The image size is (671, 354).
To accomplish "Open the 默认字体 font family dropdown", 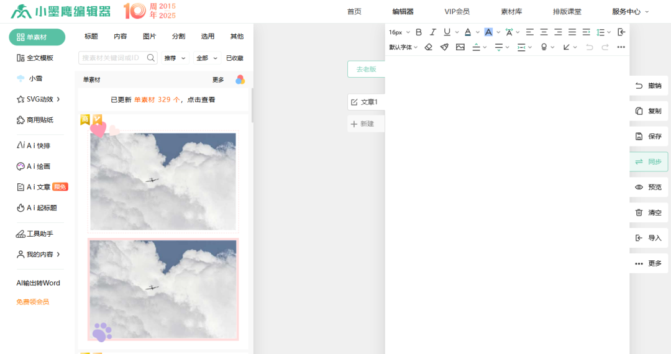I will coord(403,47).
